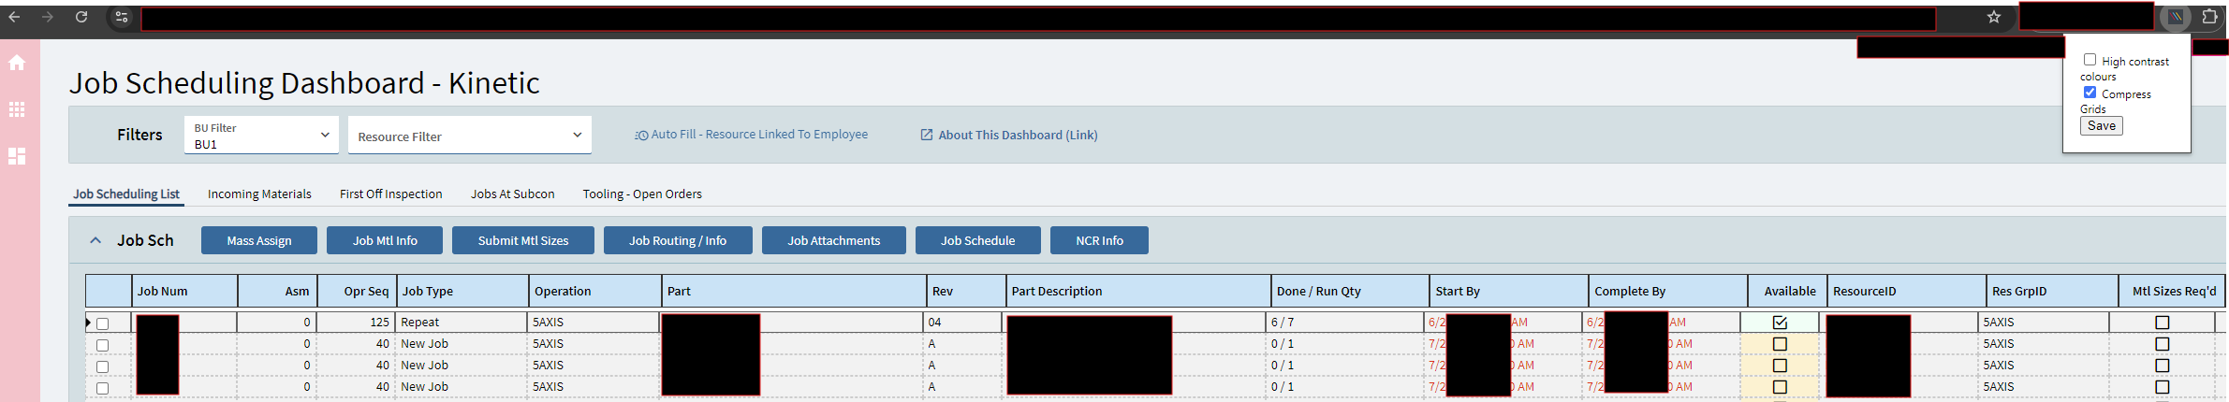This screenshot has width=2229, height=402.
Task: Open the Resource Filter dropdown
Action: click(x=470, y=136)
